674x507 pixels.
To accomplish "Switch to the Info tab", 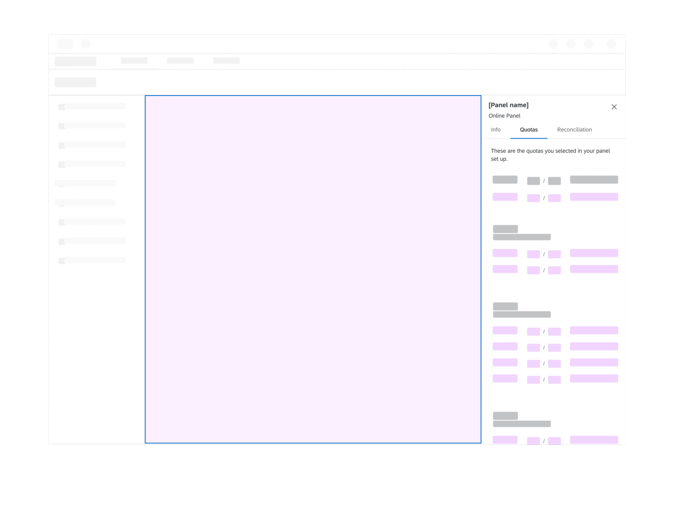I will tap(496, 130).
